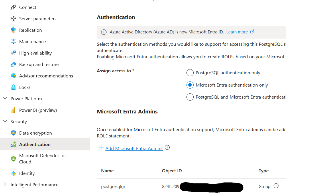Click Add Microsoft Entra Admins link
The width and height of the screenshot is (330, 194).
pyautogui.click(x=134, y=149)
